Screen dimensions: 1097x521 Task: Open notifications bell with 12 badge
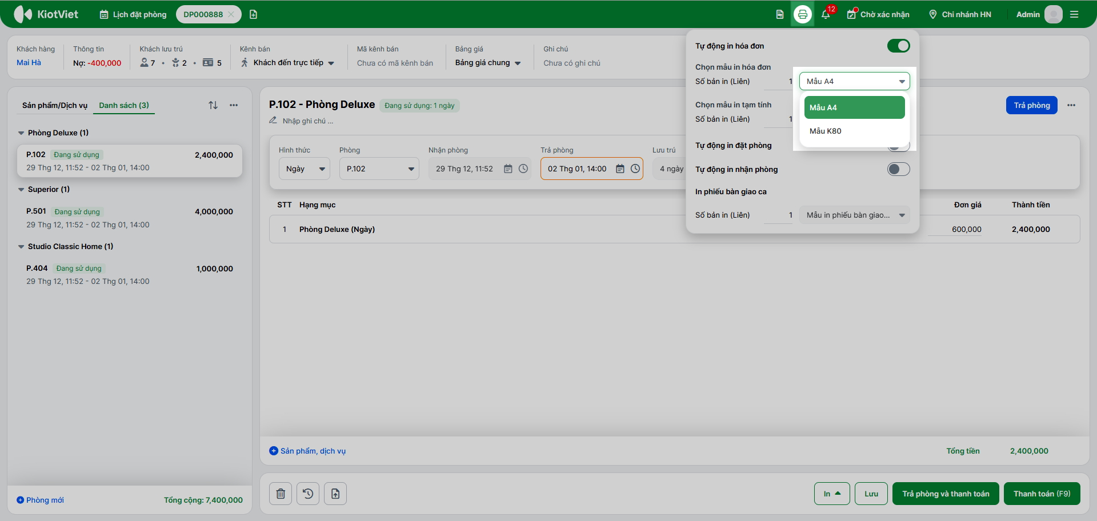[826, 14]
